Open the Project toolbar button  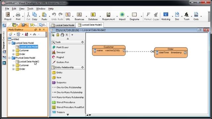point(8,16)
